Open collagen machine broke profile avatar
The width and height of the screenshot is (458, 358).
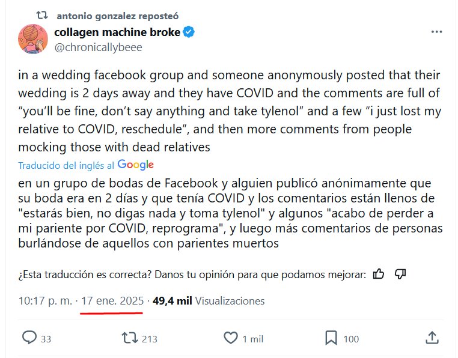point(32,40)
